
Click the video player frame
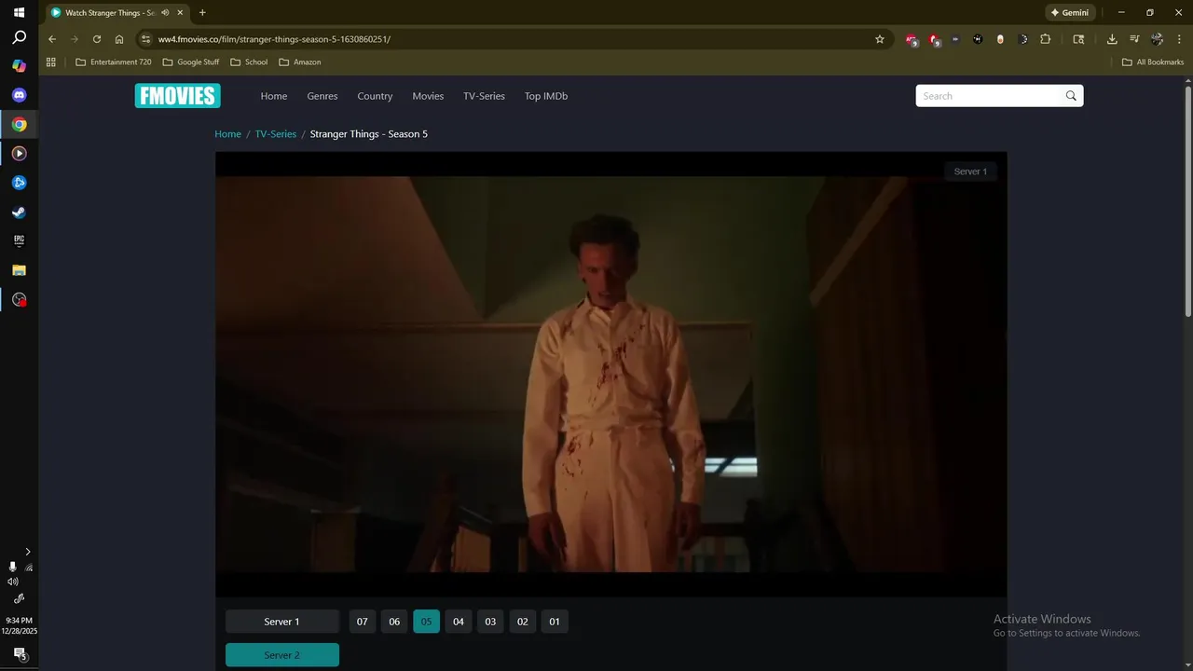610,374
